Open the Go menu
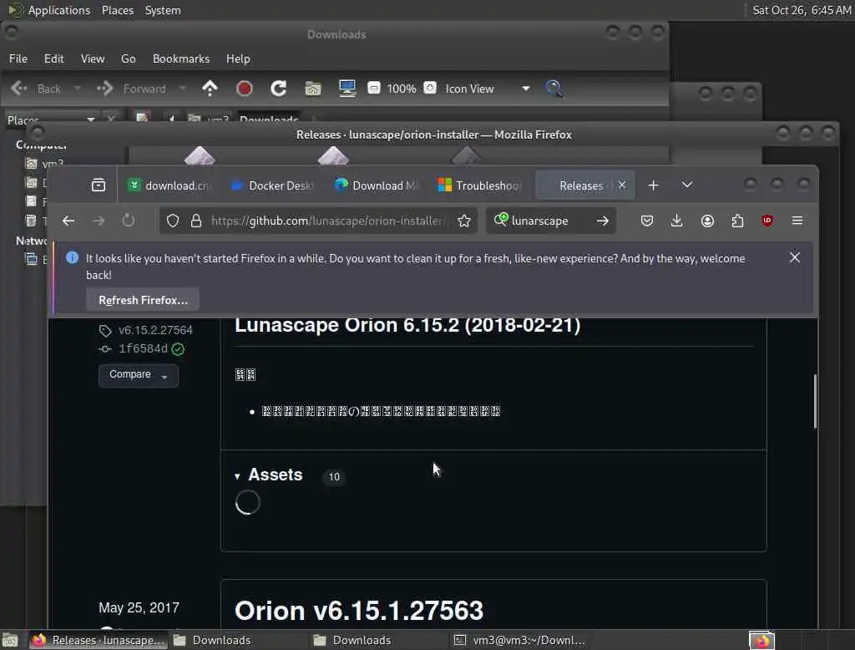The image size is (855, 650). click(x=128, y=58)
